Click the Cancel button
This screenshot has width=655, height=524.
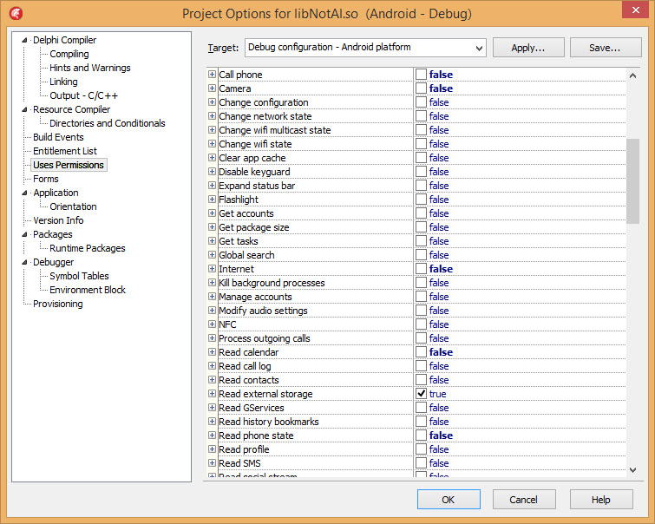pos(524,500)
